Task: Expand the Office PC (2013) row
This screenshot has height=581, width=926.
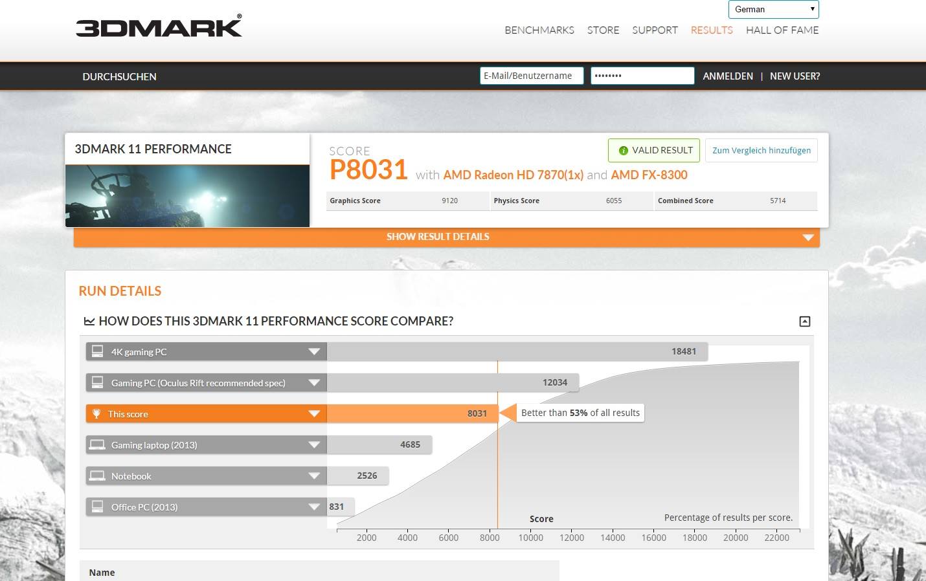Action: point(314,507)
